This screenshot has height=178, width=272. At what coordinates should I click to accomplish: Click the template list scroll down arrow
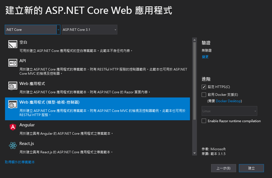tap(194, 153)
